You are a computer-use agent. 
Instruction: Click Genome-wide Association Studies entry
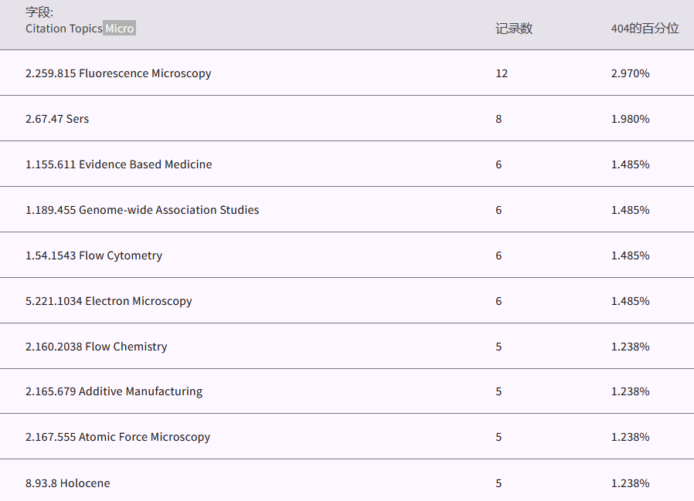coord(142,210)
